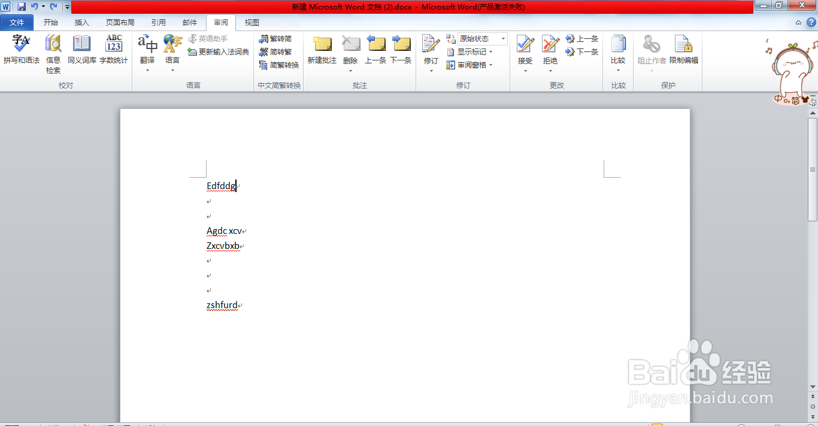Switch to the Home (开始) tab

point(51,23)
